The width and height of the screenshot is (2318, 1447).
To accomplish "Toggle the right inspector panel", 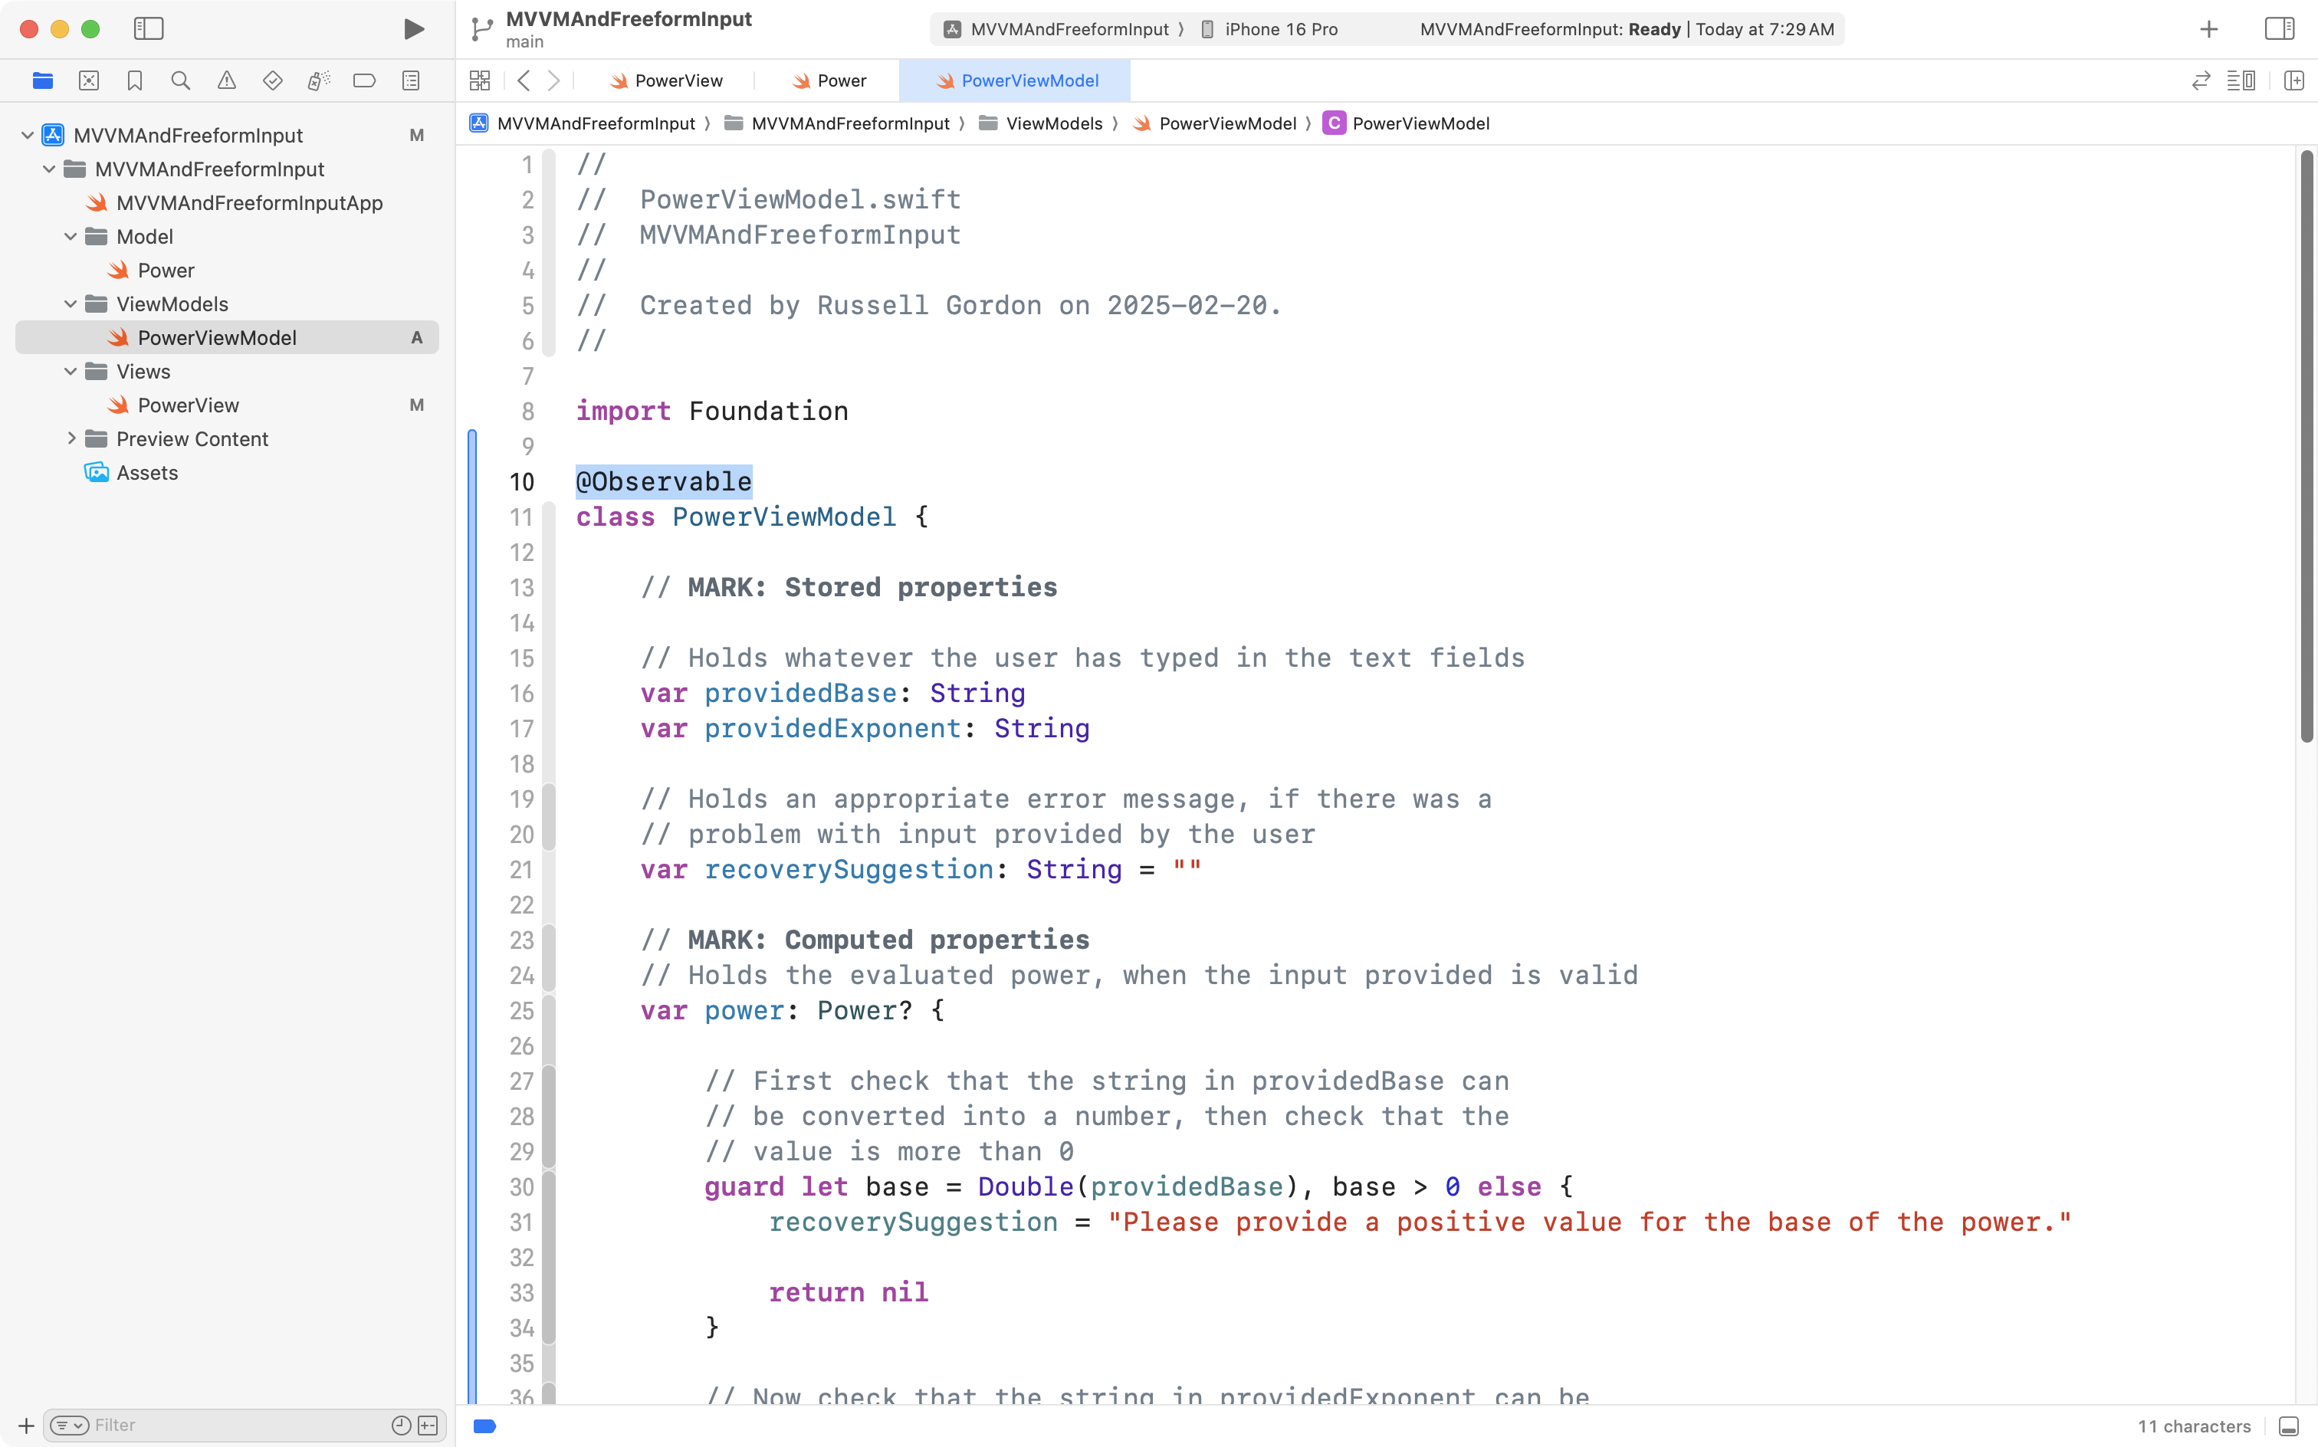I will 2279,28.
